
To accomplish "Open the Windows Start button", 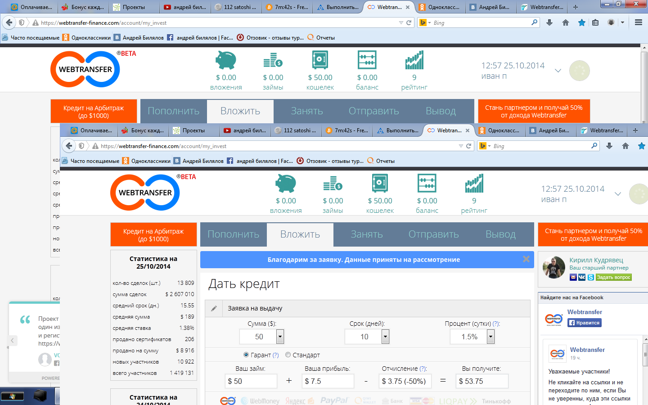I will 12,396.
